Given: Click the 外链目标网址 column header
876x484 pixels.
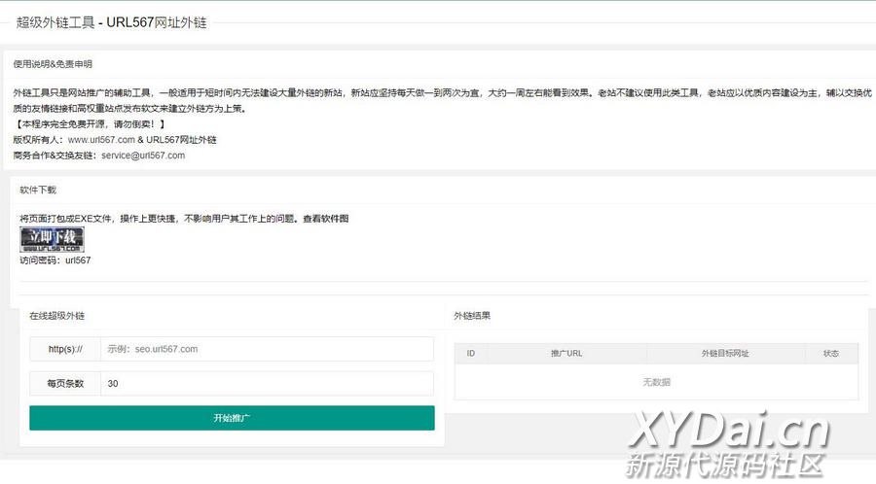Looking at the screenshot, I should click(724, 354).
